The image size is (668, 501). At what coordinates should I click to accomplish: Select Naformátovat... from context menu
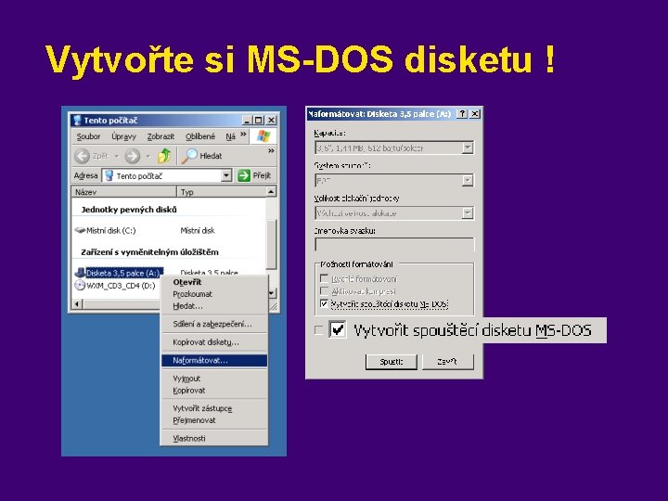pyautogui.click(x=214, y=360)
